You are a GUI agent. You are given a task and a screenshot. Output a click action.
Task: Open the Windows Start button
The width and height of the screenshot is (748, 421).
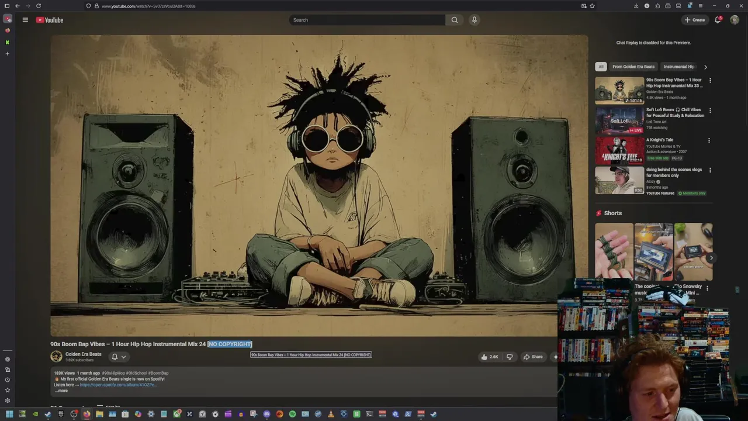[9, 414]
